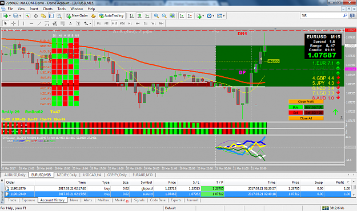Select the Crosshair tool
The height and width of the screenshot is (211, 357).
14,23
